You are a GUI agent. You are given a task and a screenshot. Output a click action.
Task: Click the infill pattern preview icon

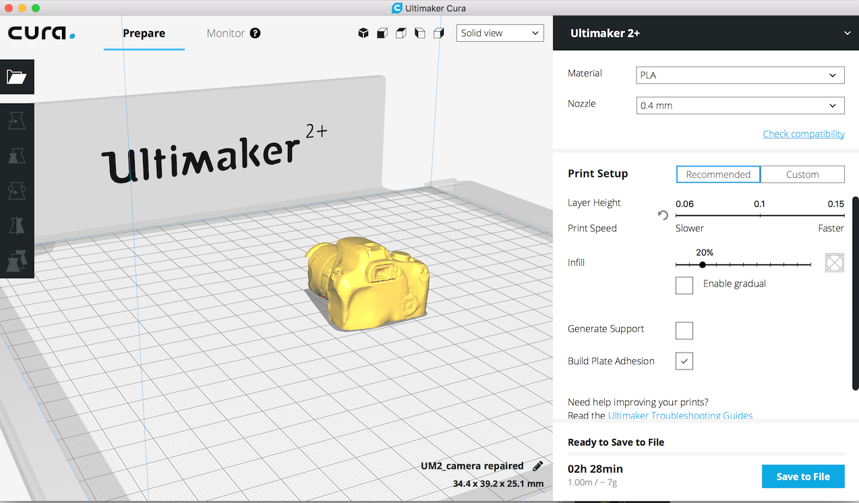tap(835, 263)
